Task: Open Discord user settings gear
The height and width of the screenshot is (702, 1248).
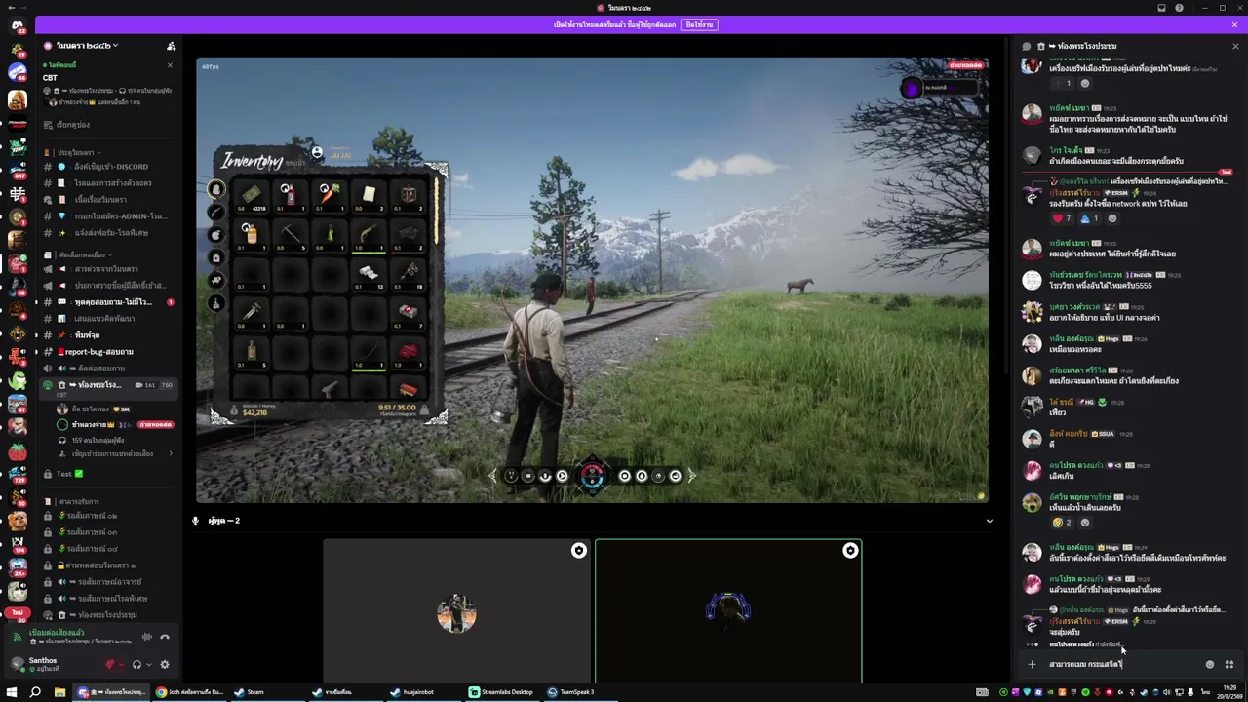Action: (165, 665)
